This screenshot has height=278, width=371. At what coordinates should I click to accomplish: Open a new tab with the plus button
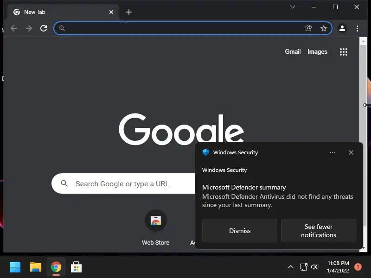129,12
